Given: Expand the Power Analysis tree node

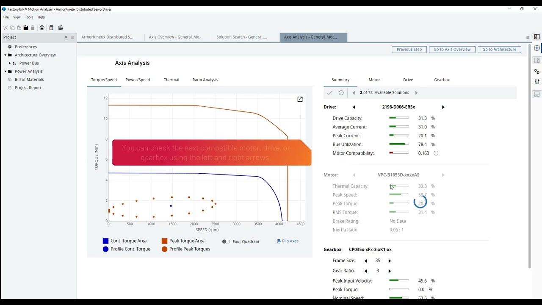Looking at the screenshot, I should (x=6, y=71).
